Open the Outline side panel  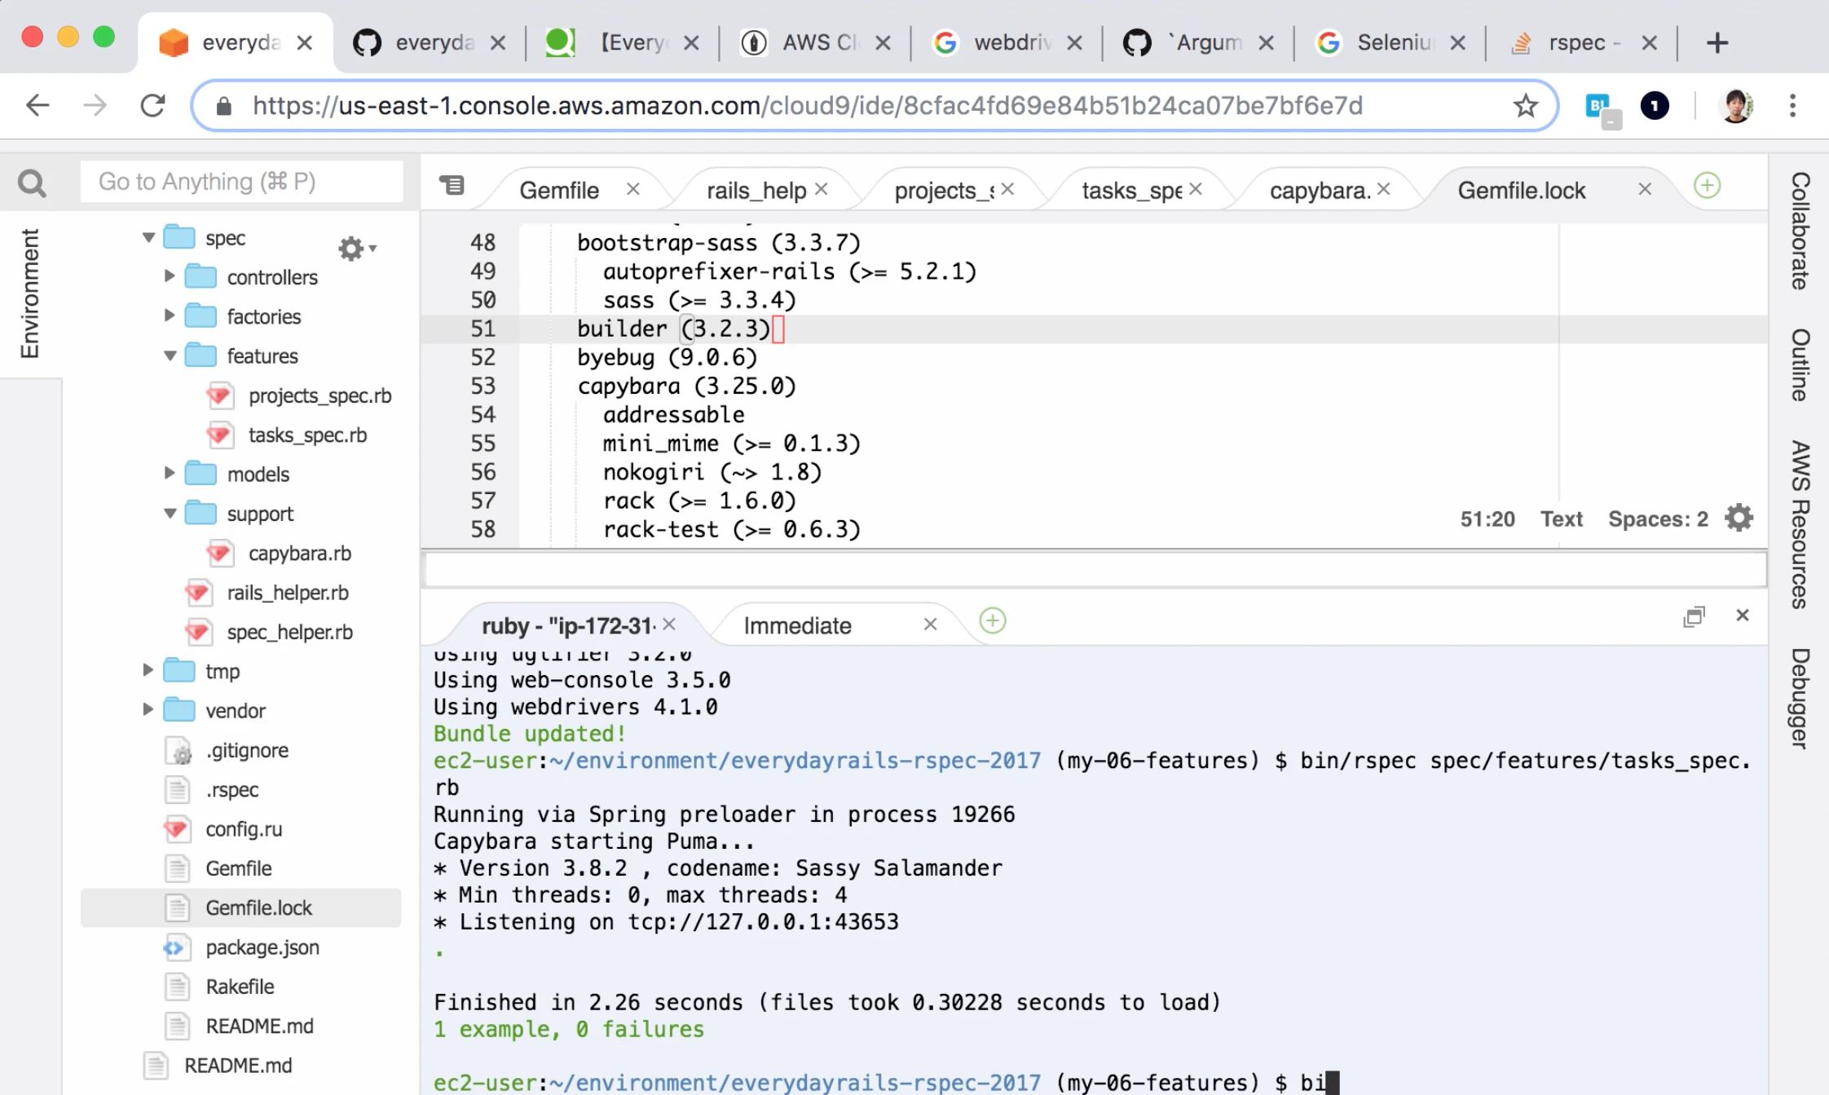[x=1800, y=365]
